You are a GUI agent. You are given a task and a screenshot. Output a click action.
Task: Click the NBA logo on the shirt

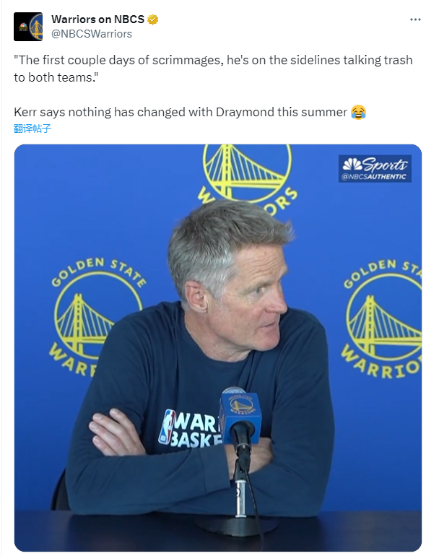point(167,427)
